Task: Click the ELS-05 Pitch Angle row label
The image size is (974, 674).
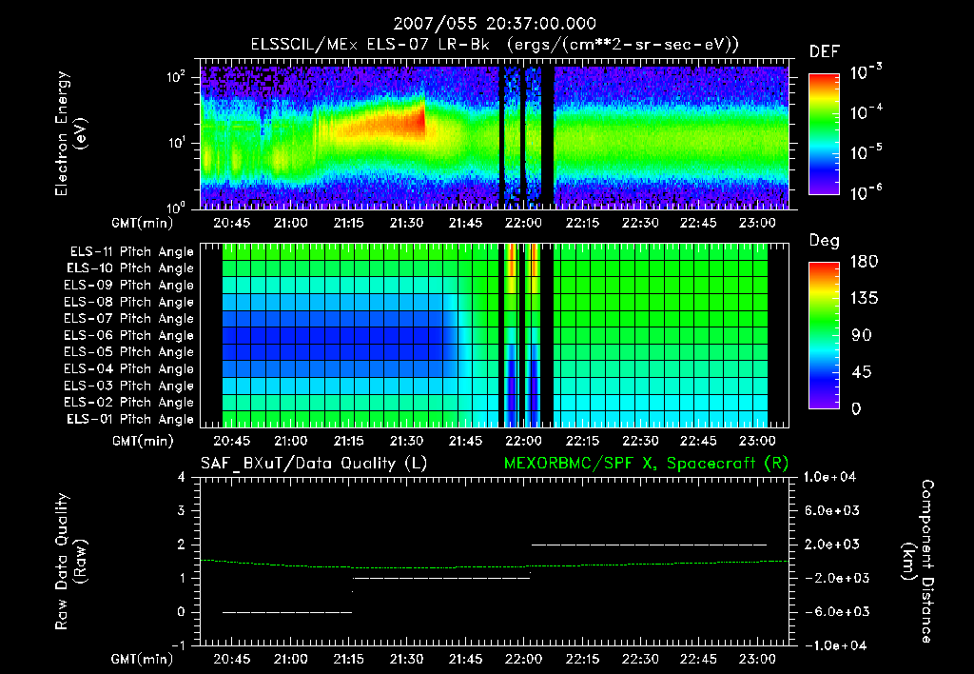Action: tap(129, 352)
